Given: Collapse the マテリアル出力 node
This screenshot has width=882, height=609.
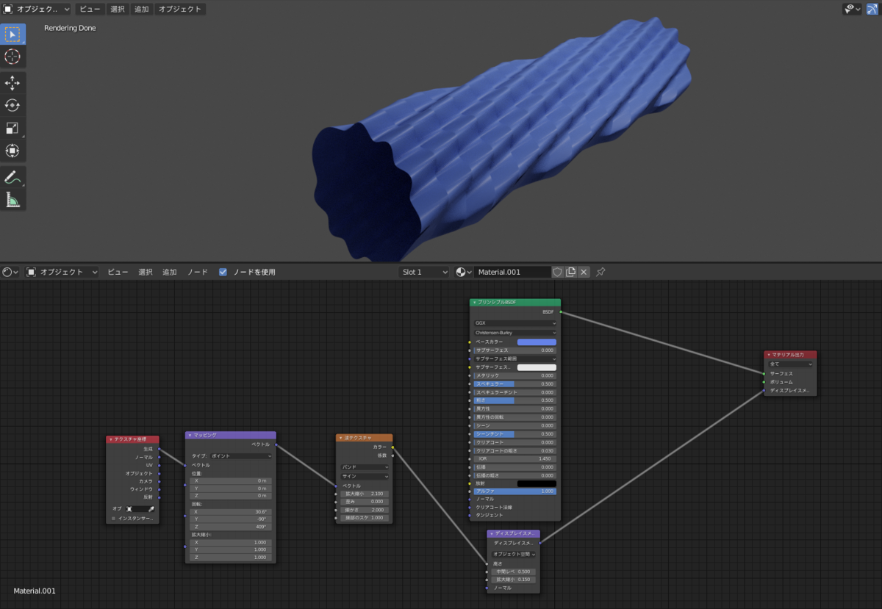Looking at the screenshot, I should (769, 354).
